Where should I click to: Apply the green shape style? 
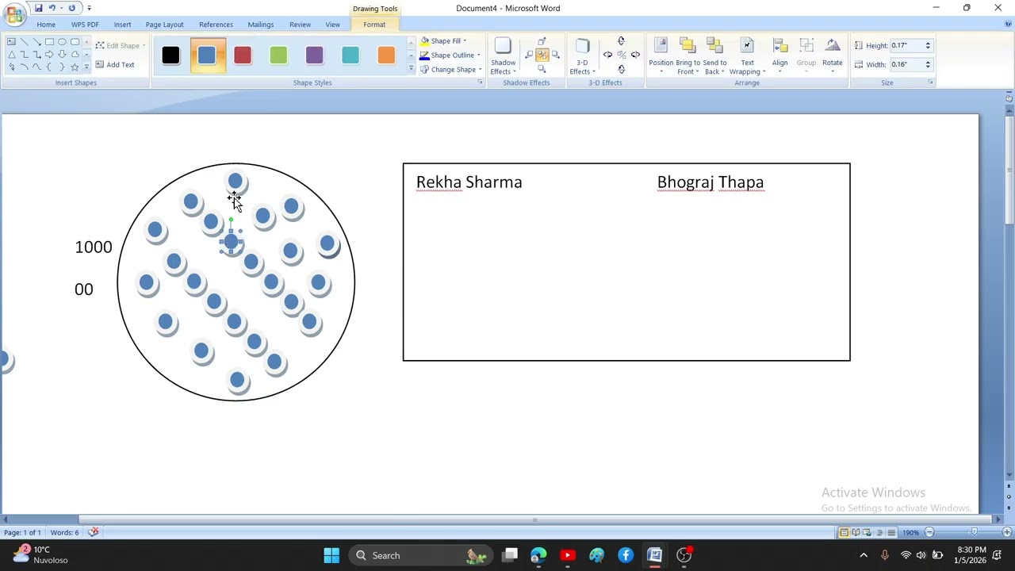(x=278, y=55)
